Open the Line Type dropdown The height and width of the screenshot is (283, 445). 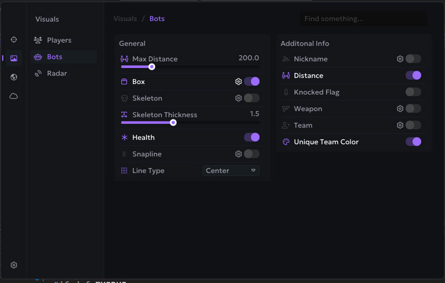pyautogui.click(x=231, y=170)
